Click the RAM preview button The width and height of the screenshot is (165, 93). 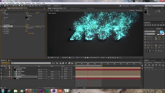pos(163,25)
